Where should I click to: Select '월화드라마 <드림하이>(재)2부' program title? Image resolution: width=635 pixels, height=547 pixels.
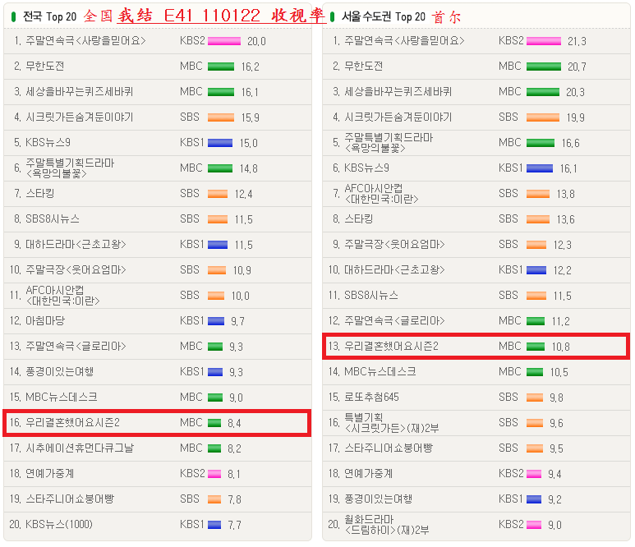point(386,525)
